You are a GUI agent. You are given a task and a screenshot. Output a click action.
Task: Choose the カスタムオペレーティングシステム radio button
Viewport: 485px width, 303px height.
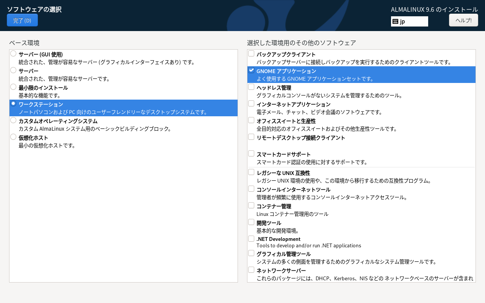[13, 120]
